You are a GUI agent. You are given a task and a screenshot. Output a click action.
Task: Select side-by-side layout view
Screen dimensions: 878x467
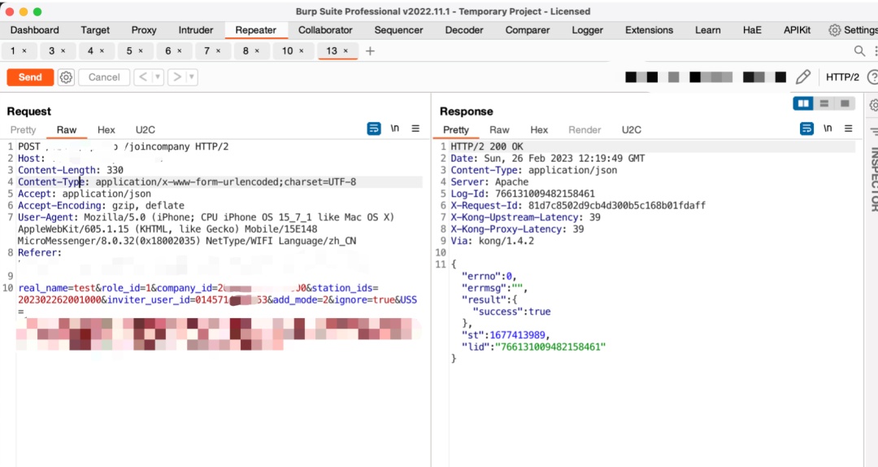point(803,103)
